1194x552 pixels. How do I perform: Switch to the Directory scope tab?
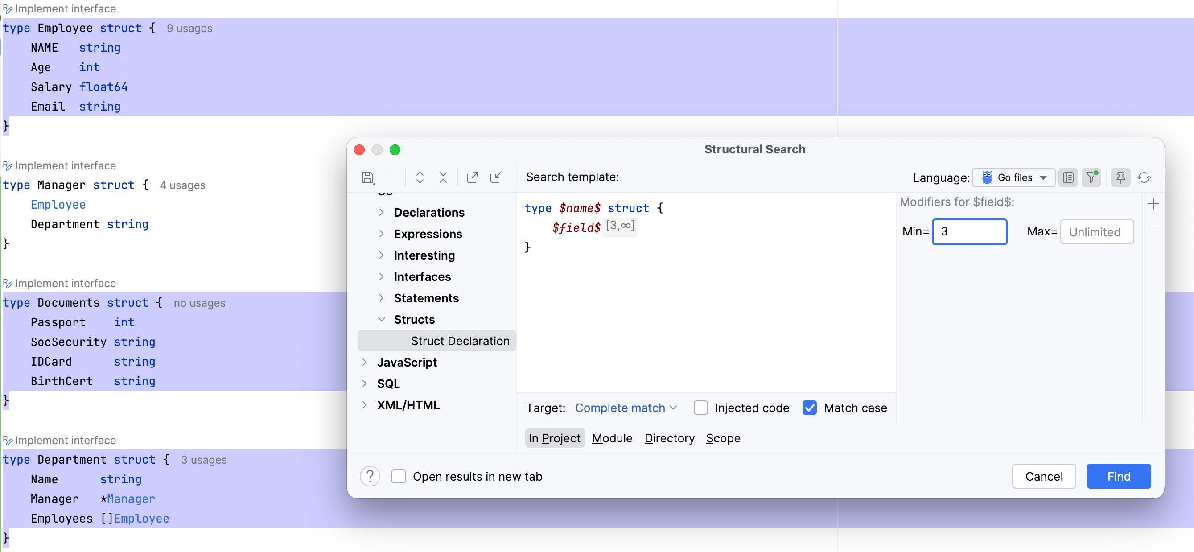pyautogui.click(x=669, y=438)
